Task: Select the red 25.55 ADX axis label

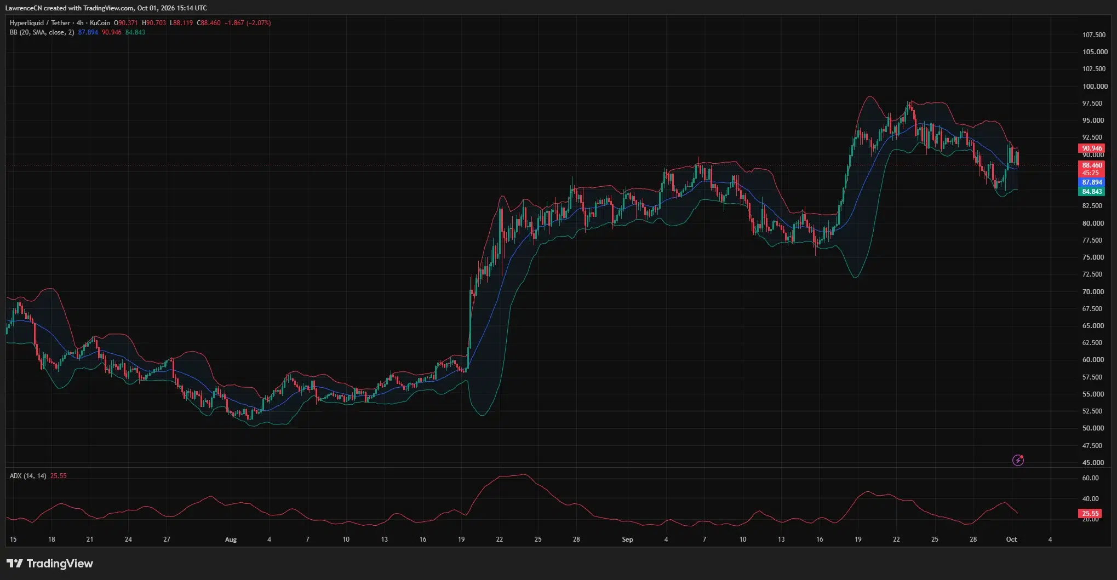Action: tap(1090, 514)
